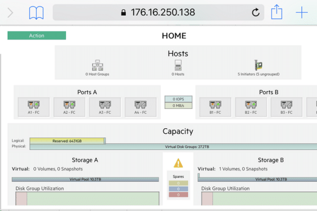Click port B2 - FC
The width and height of the screenshot is (317, 211).
point(251,107)
